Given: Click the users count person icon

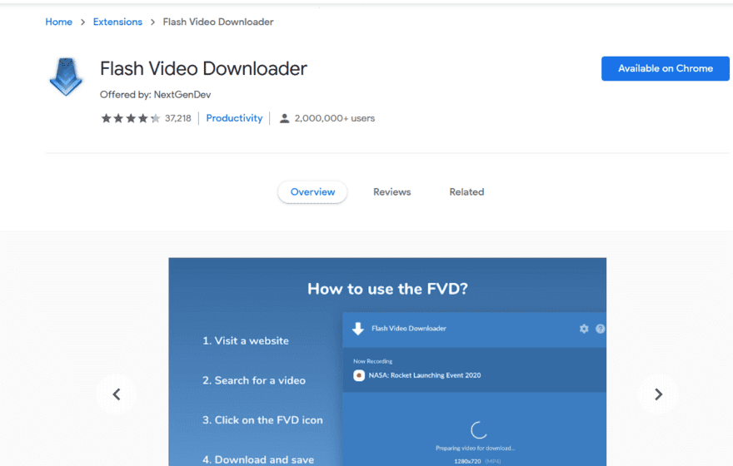Looking at the screenshot, I should tap(284, 118).
